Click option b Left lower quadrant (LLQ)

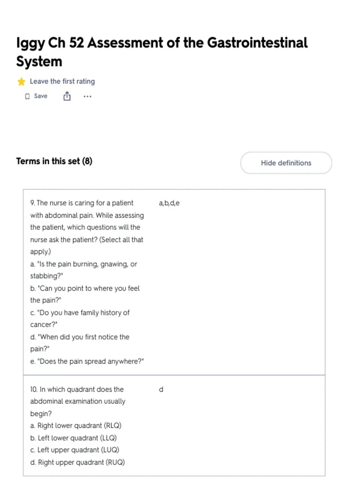point(73,438)
